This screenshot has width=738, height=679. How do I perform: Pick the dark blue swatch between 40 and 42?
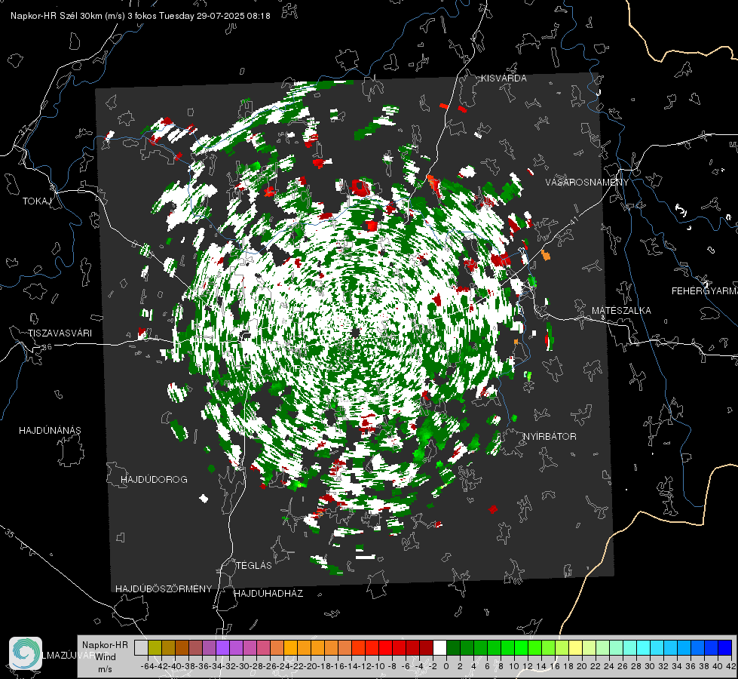click(x=725, y=647)
